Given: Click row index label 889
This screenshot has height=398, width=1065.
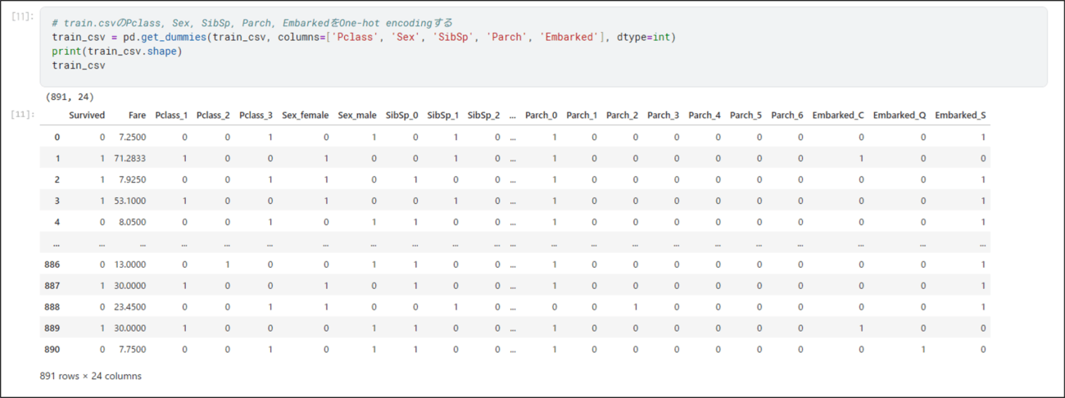Looking at the screenshot, I should coord(52,328).
